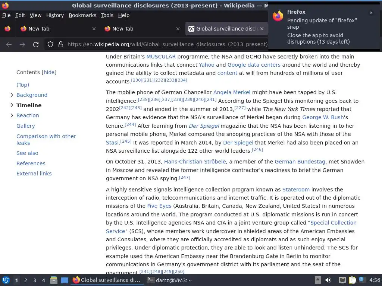The height and width of the screenshot is (286, 382).
Task: Open the Stasi link
Action: 112,143
